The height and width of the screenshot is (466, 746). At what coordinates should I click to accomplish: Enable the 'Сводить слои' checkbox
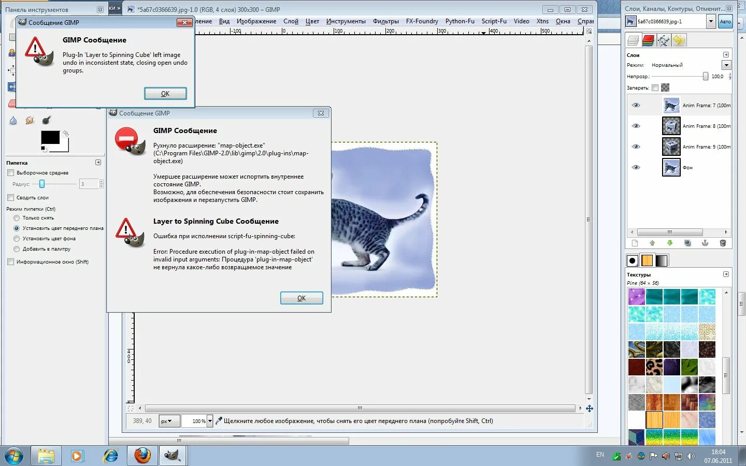10,197
